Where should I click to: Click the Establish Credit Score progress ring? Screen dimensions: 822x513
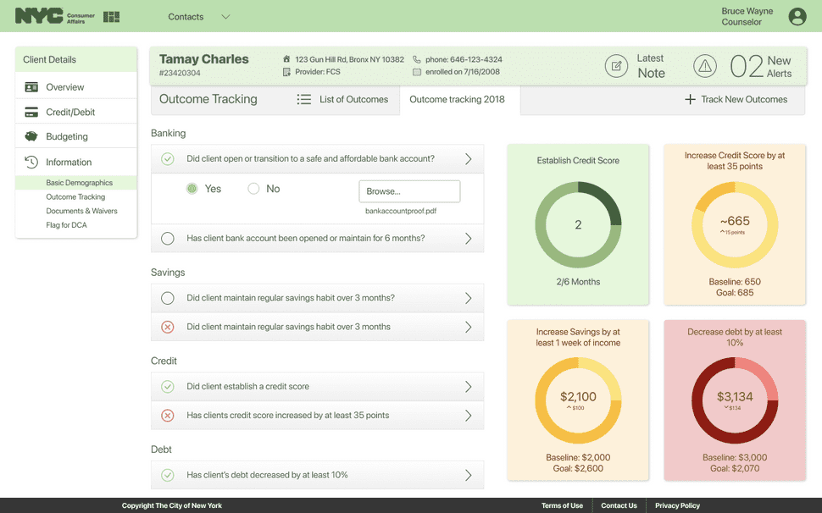pyautogui.click(x=578, y=224)
